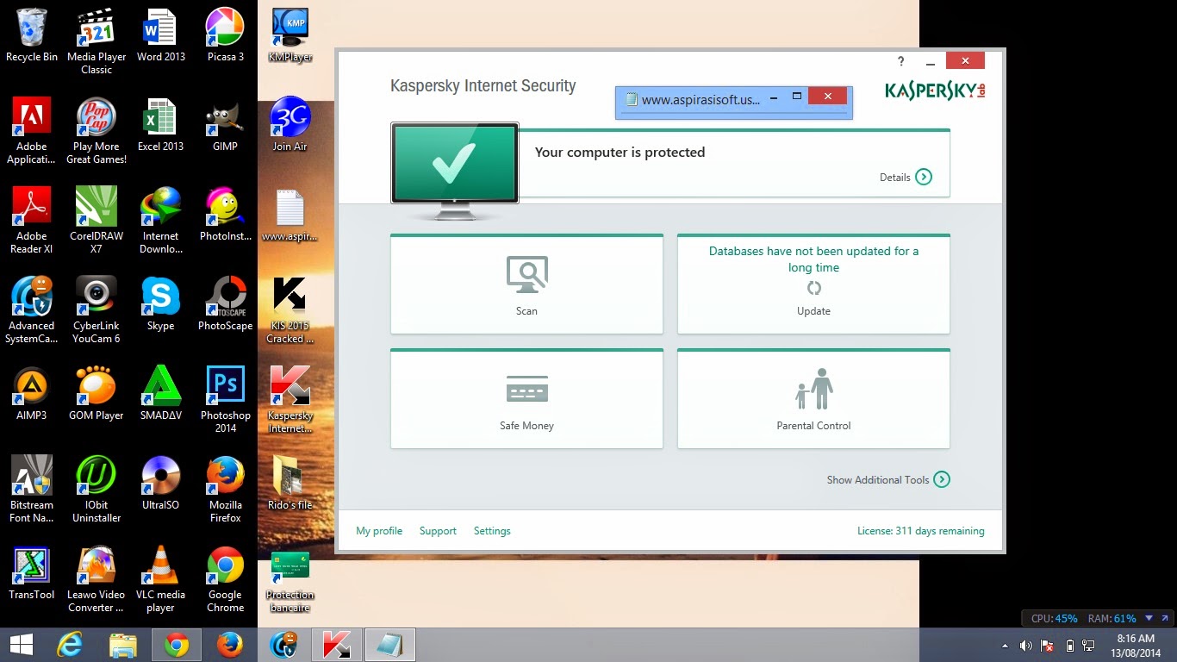Open the Scan tile in Kaspersky
This screenshot has width=1177, height=662.
tap(526, 284)
